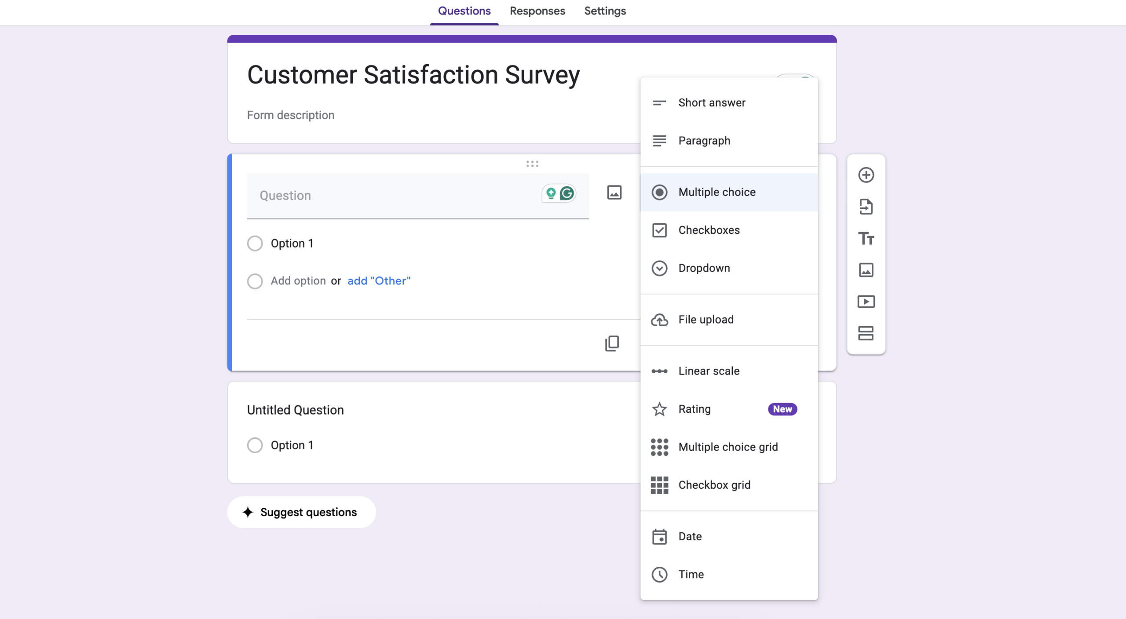Add a new question using the plus icon
This screenshot has height=619, width=1126.
pos(866,175)
